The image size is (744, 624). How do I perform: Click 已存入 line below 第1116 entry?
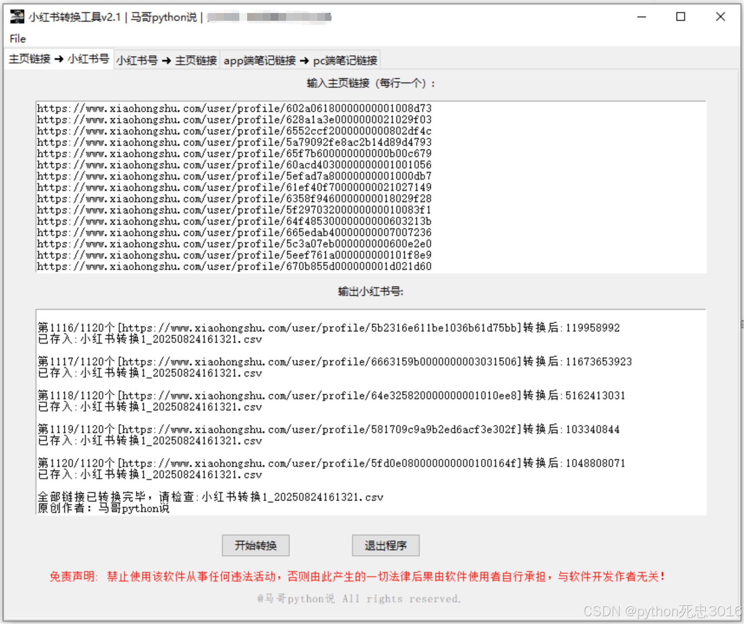(x=150, y=339)
